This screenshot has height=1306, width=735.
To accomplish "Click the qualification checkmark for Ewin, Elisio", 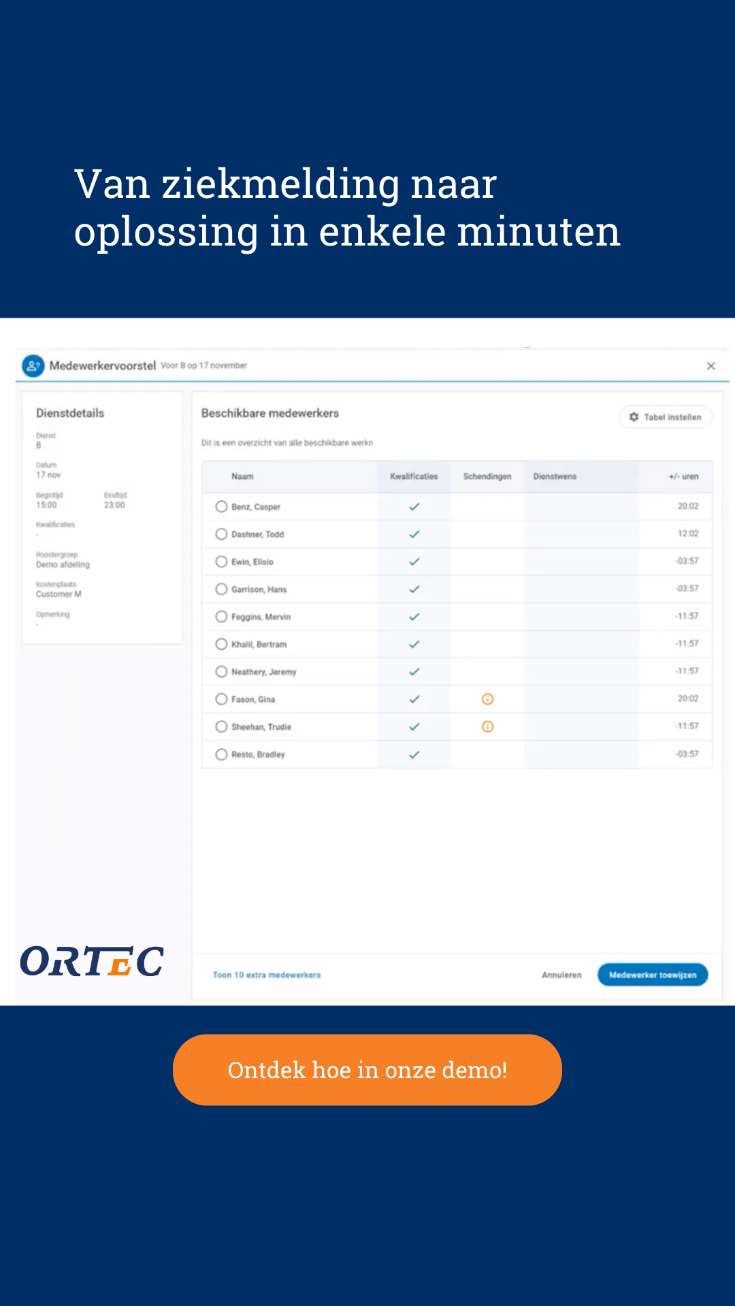I will [414, 562].
